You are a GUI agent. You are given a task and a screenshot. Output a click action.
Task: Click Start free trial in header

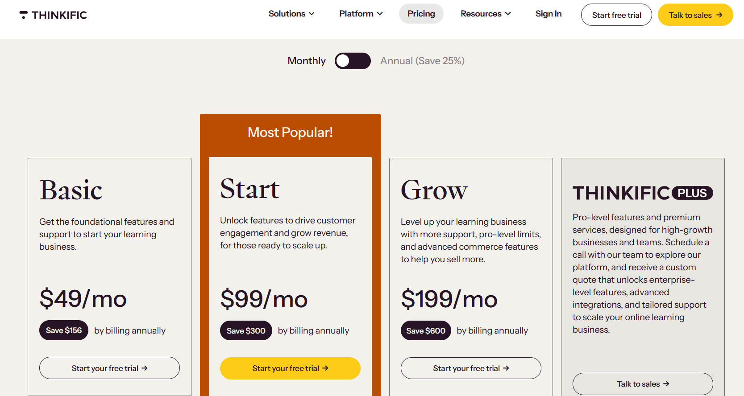(x=616, y=15)
